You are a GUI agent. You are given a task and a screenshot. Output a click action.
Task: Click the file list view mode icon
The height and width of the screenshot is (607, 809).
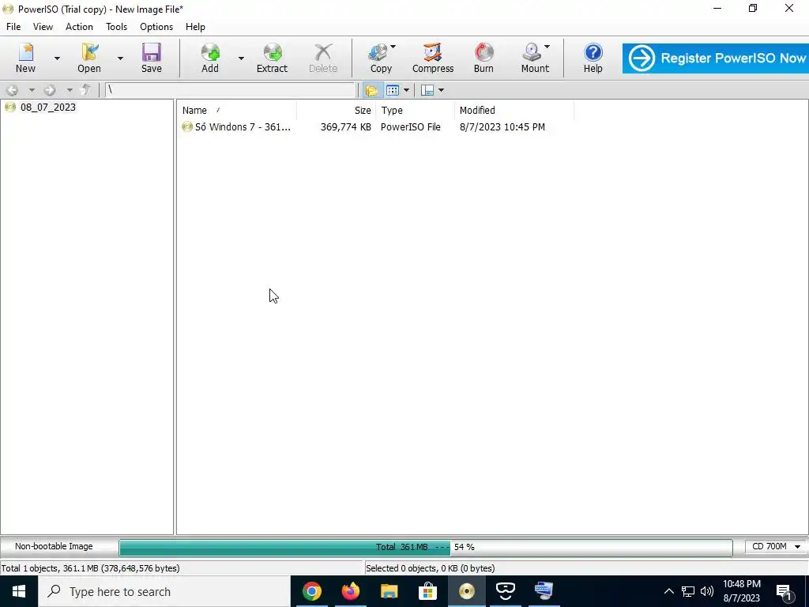tap(393, 90)
